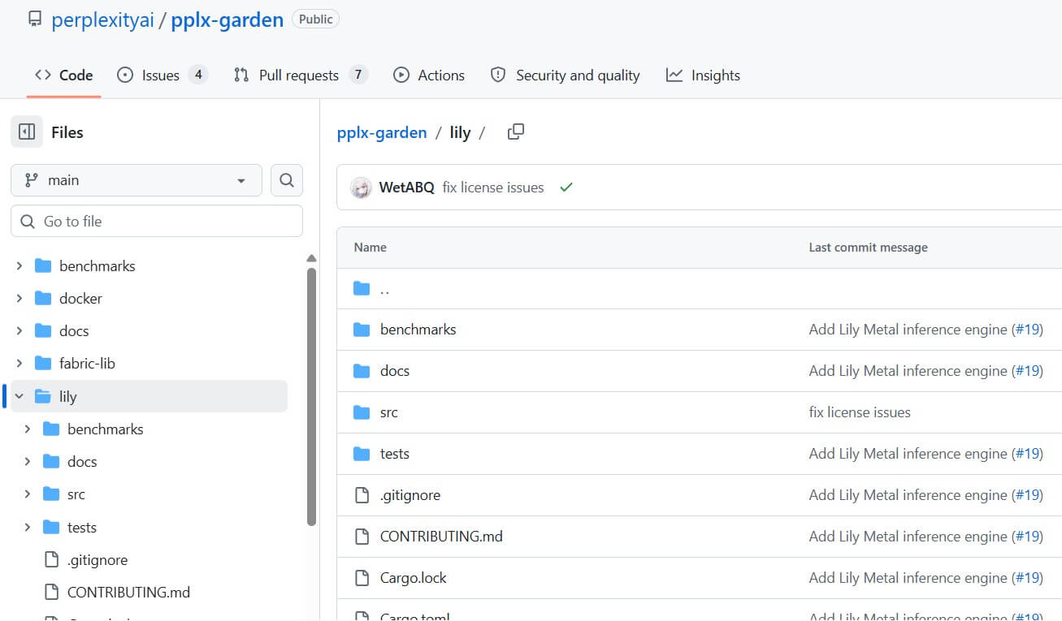
Task: Open Cargo.lock in the file table
Action: tap(414, 578)
